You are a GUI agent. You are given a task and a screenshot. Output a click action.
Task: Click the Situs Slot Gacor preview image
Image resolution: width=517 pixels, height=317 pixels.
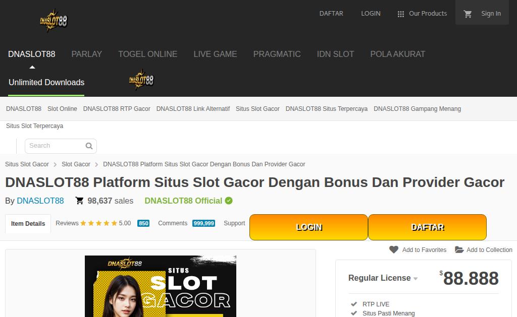[161, 286]
